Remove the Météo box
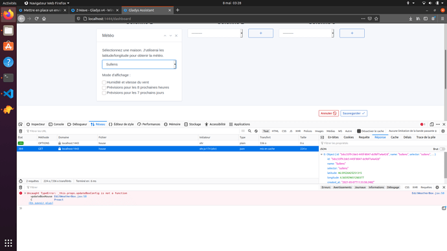 point(176,36)
